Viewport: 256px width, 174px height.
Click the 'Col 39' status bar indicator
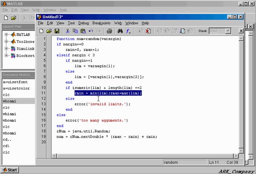point(232,162)
